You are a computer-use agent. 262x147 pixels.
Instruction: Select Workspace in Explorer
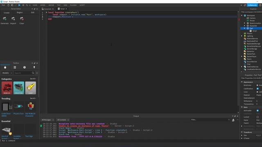[x=251, y=16]
